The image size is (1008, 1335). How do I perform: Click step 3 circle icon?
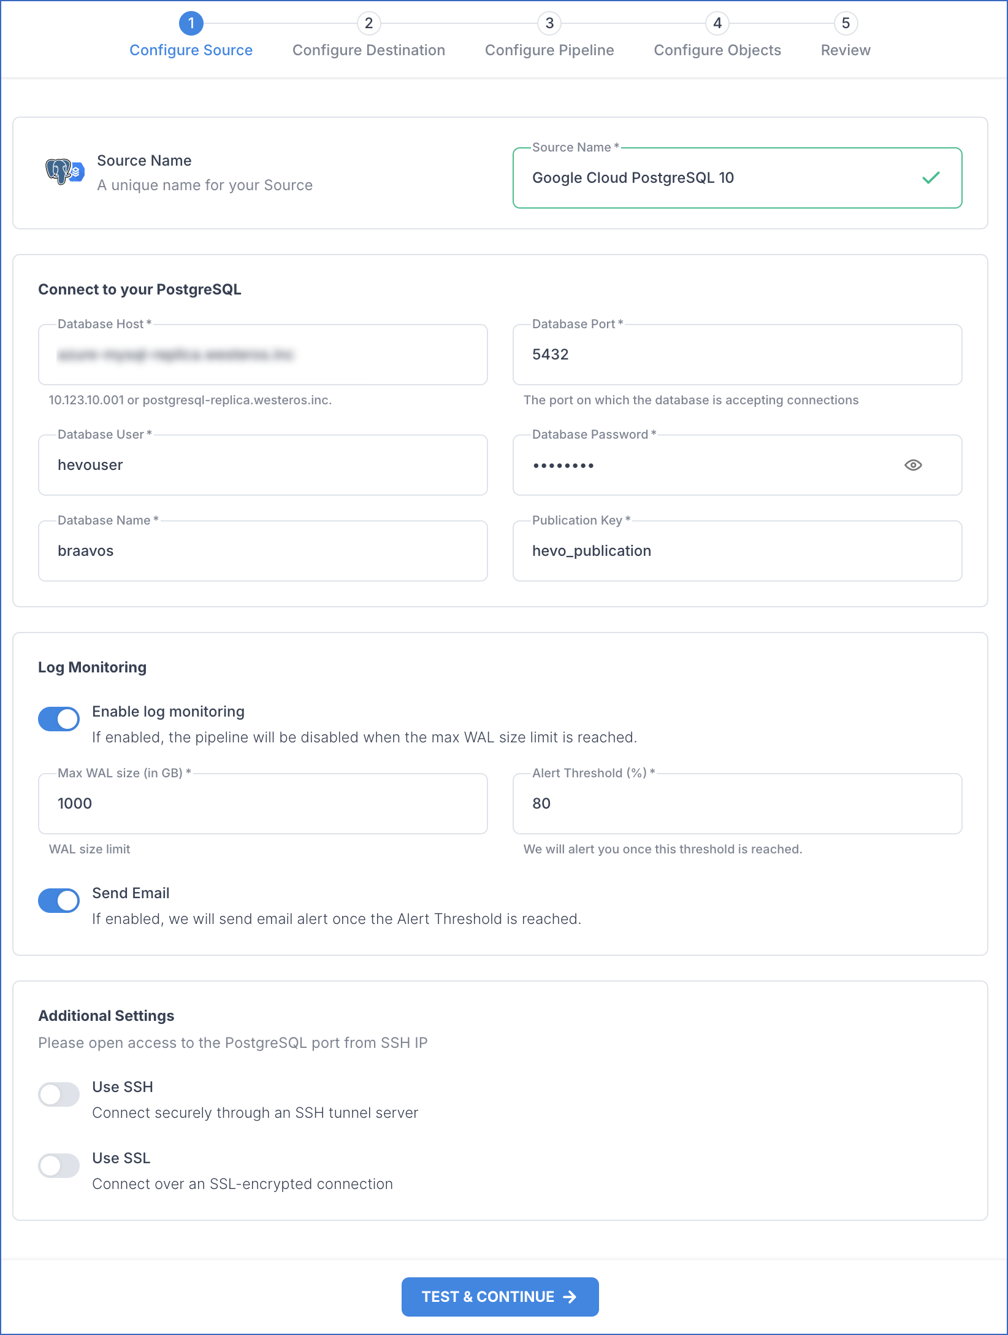point(549,23)
